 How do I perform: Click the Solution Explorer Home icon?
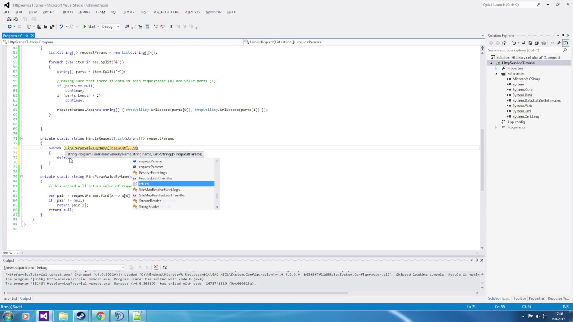coord(504,43)
